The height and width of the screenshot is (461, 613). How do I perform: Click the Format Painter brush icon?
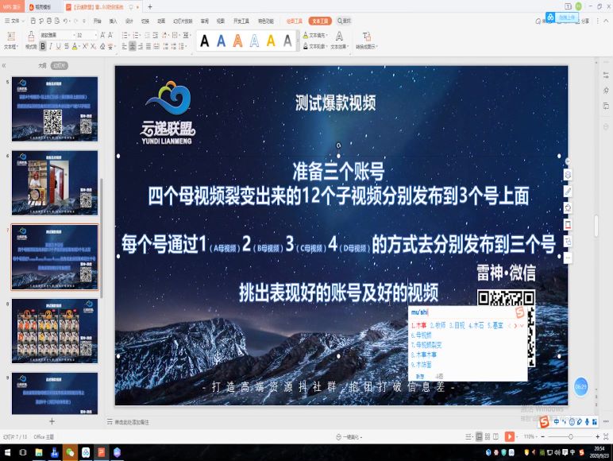point(31,37)
